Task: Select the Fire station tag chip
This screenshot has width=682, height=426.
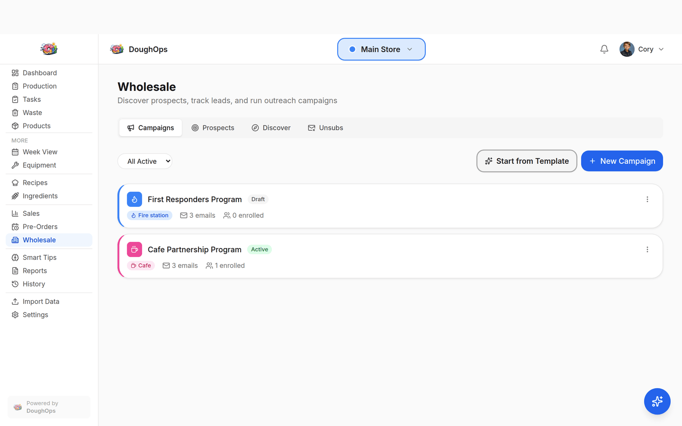Action: (149, 215)
